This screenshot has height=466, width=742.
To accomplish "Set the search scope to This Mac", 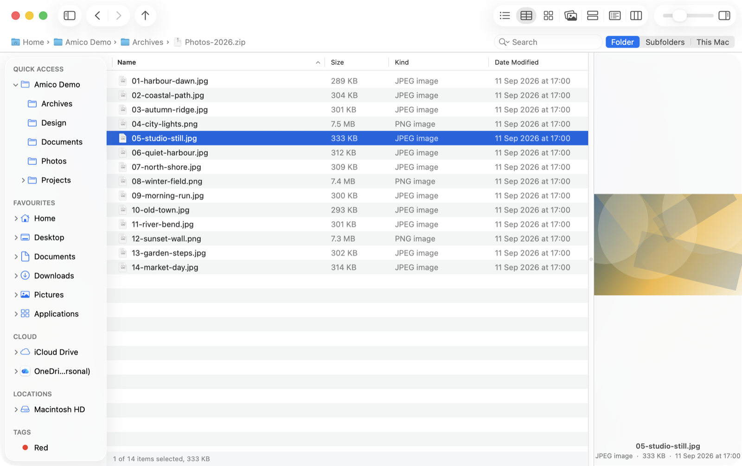I will pos(712,42).
